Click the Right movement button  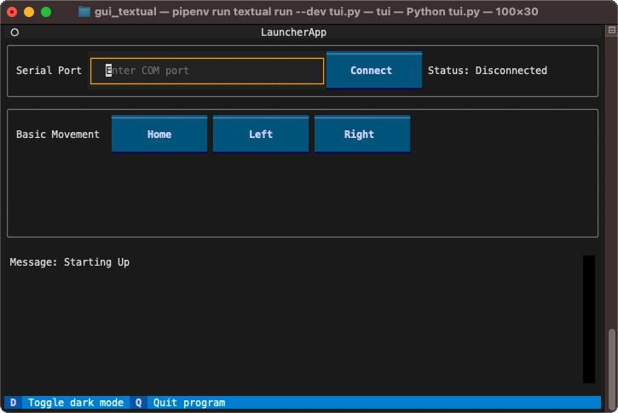(x=361, y=135)
